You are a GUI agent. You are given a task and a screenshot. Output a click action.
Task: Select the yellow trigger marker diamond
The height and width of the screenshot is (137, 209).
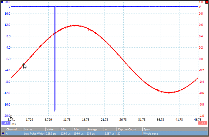[23, 65]
